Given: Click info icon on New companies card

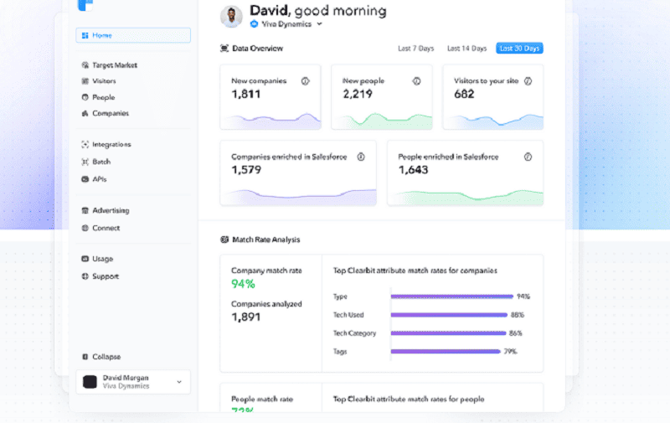Looking at the screenshot, I should click(x=305, y=80).
